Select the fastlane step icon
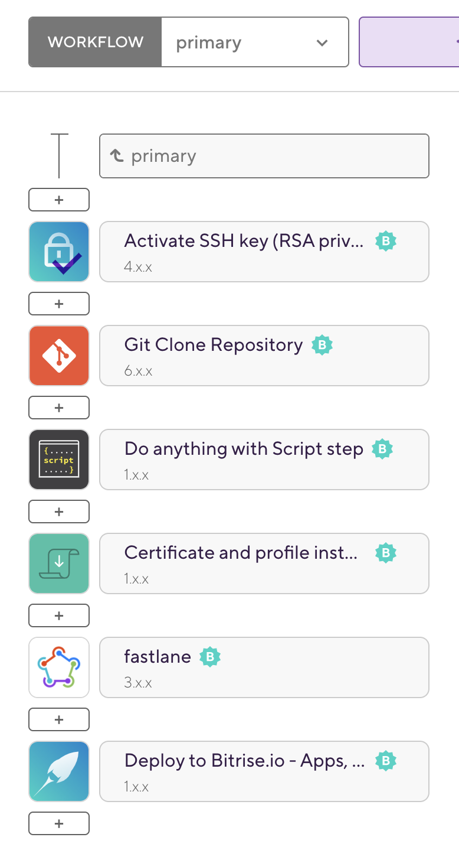The height and width of the screenshot is (847, 459). coord(59,667)
